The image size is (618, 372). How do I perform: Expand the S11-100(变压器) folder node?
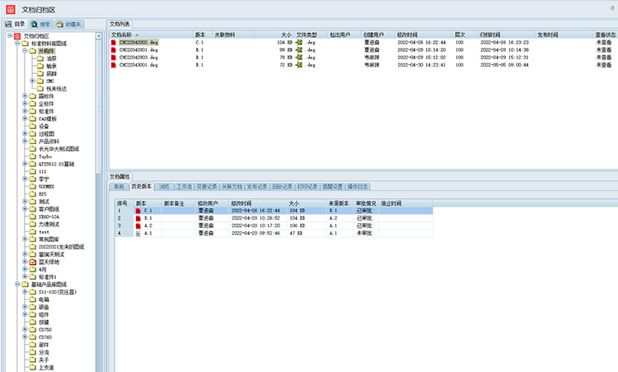pos(25,291)
